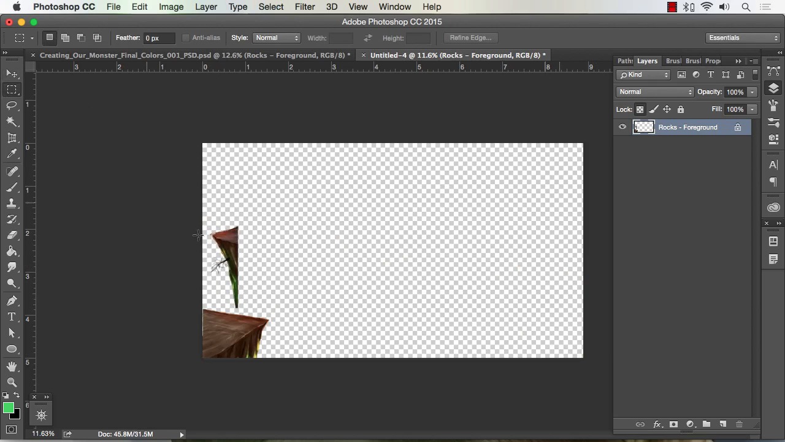Select the Eraser tool
The image size is (785, 442).
click(12, 235)
